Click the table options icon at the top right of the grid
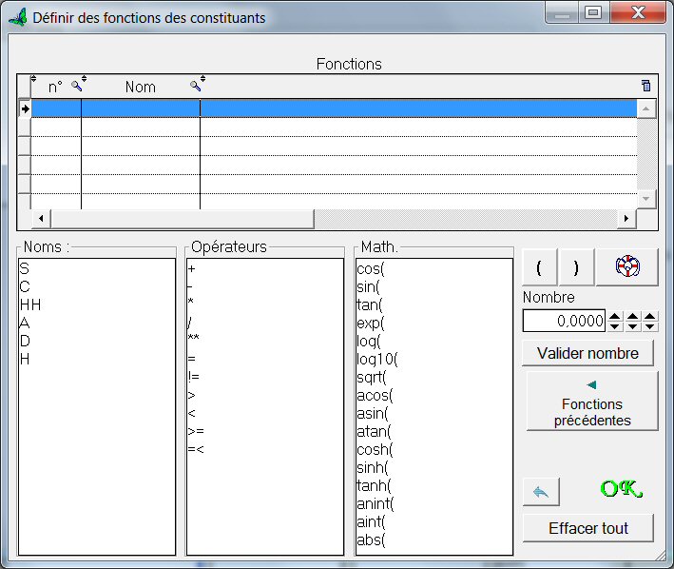This screenshot has width=674, height=569. click(645, 86)
